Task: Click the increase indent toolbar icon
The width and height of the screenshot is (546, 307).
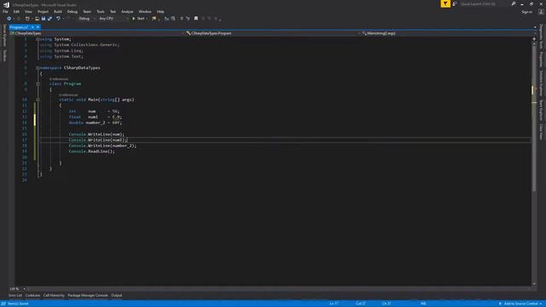Action: [188, 19]
